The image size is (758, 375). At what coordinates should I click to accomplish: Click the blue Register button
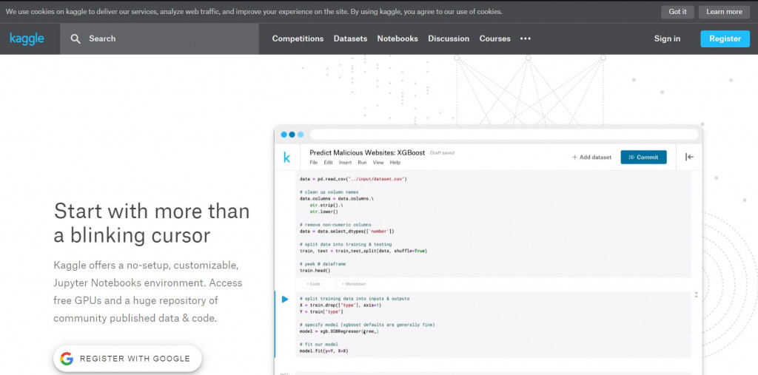pyautogui.click(x=725, y=38)
